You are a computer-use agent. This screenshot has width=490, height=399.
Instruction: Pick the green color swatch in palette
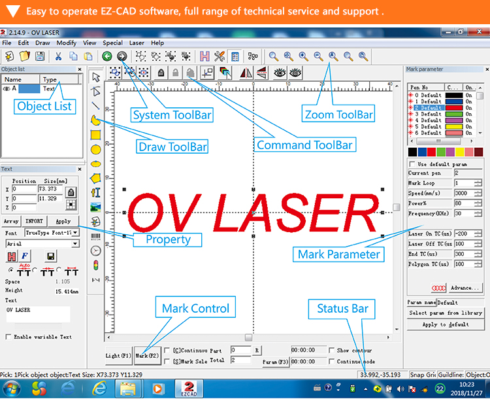441,152
